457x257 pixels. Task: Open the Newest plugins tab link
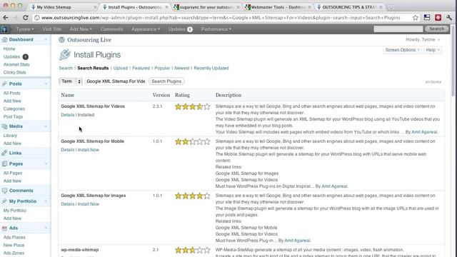click(182, 69)
